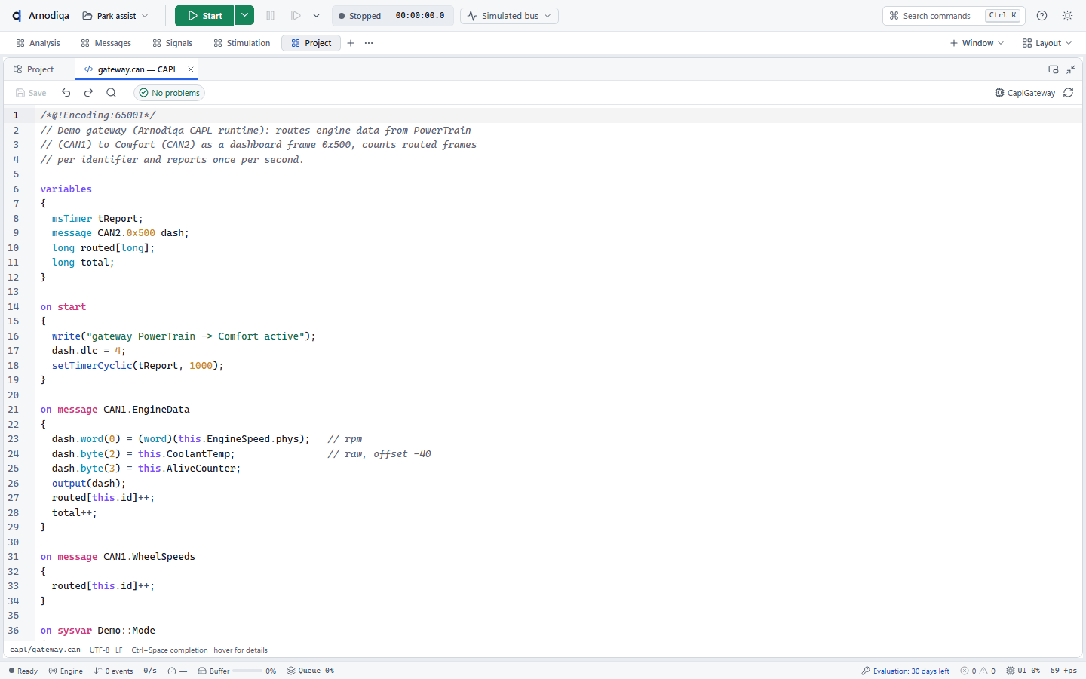Start the measurement with the Start button

pos(204,16)
